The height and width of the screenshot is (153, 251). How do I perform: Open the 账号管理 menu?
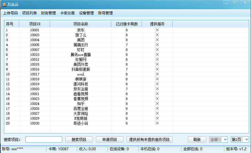point(105,13)
